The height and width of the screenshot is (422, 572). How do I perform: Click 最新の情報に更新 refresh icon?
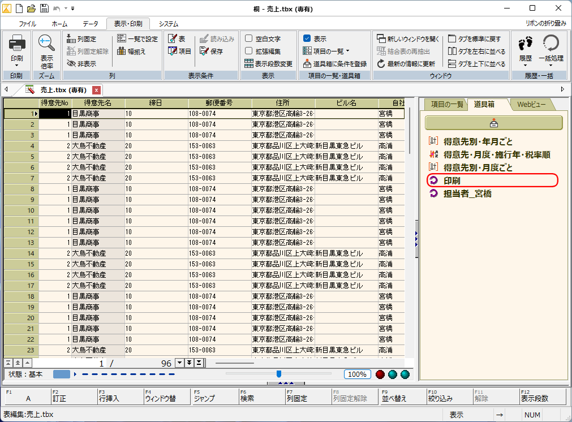coord(381,64)
